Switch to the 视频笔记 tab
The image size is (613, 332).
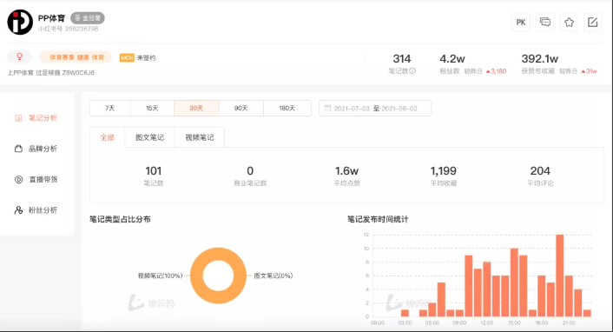[200, 137]
